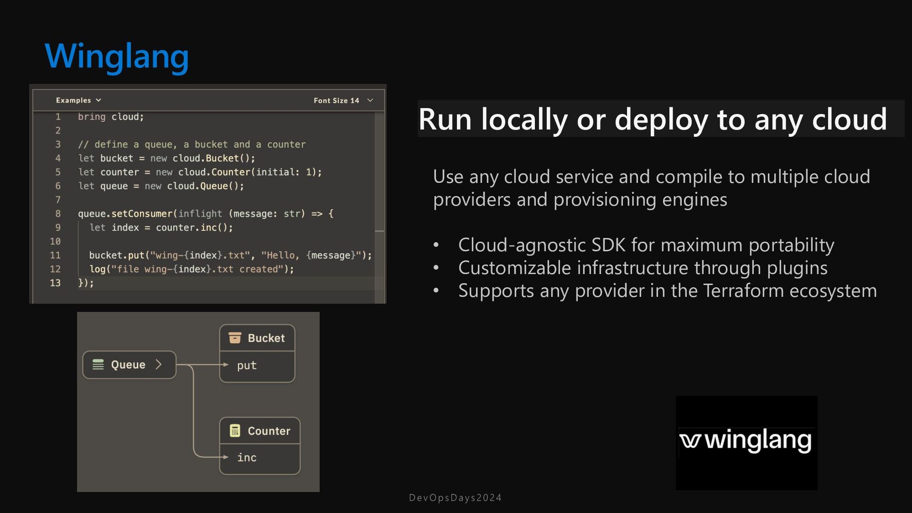Image resolution: width=912 pixels, height=513 pixels.
Task: Click the Counter node header label
Action: [x=269, y=431]
